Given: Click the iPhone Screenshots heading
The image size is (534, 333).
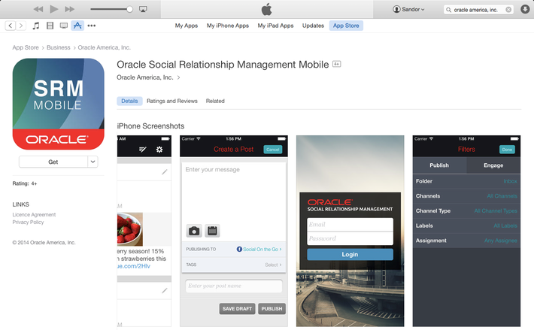Looking at the screenshot, I should click(x=150, y=126).
